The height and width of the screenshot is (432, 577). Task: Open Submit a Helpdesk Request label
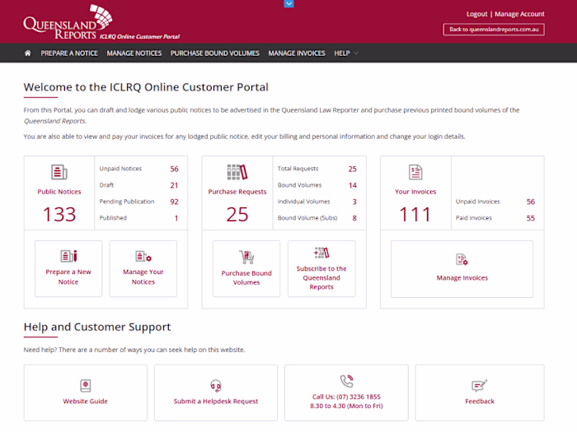tap(216, 402)
